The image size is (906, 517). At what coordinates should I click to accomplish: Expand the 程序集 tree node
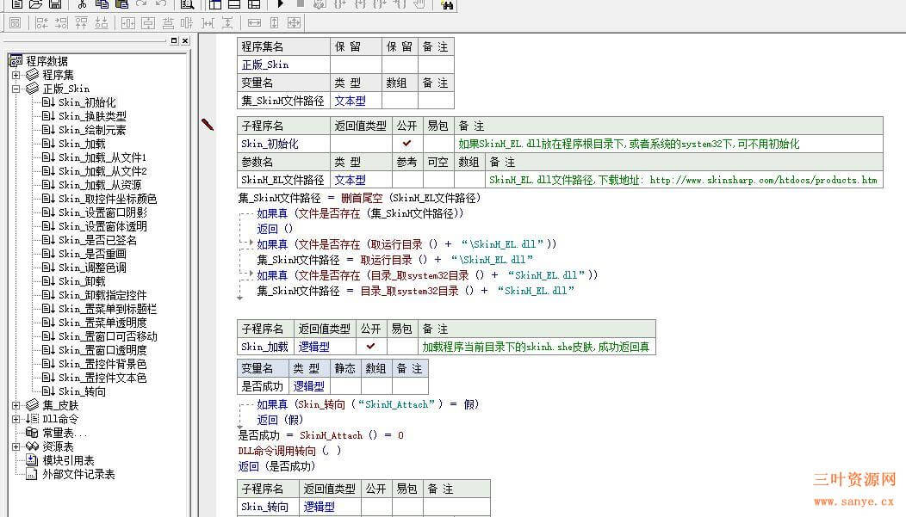17,75
